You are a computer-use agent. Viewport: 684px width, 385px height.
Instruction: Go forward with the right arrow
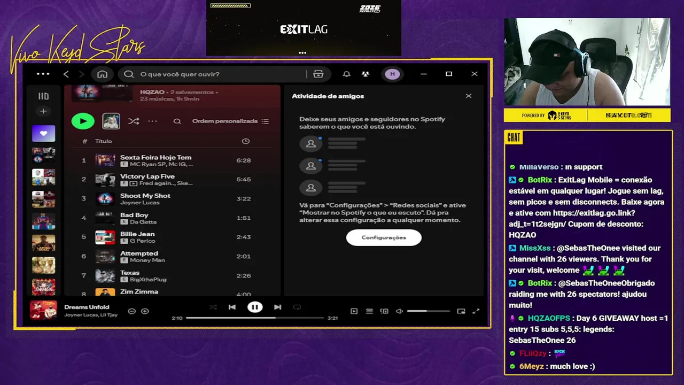pyautogui.click(x=81, y=74)
